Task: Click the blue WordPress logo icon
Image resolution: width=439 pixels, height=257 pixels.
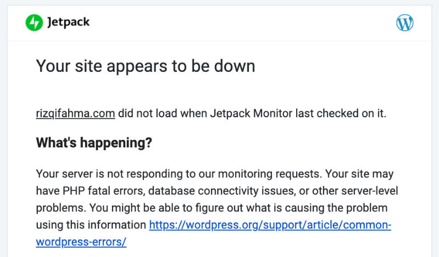Action: 405,22
